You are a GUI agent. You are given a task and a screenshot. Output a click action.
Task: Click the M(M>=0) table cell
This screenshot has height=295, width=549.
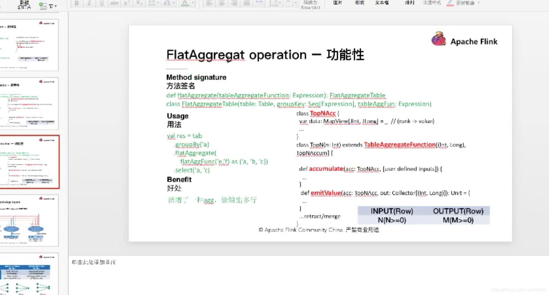click(458, 220)
